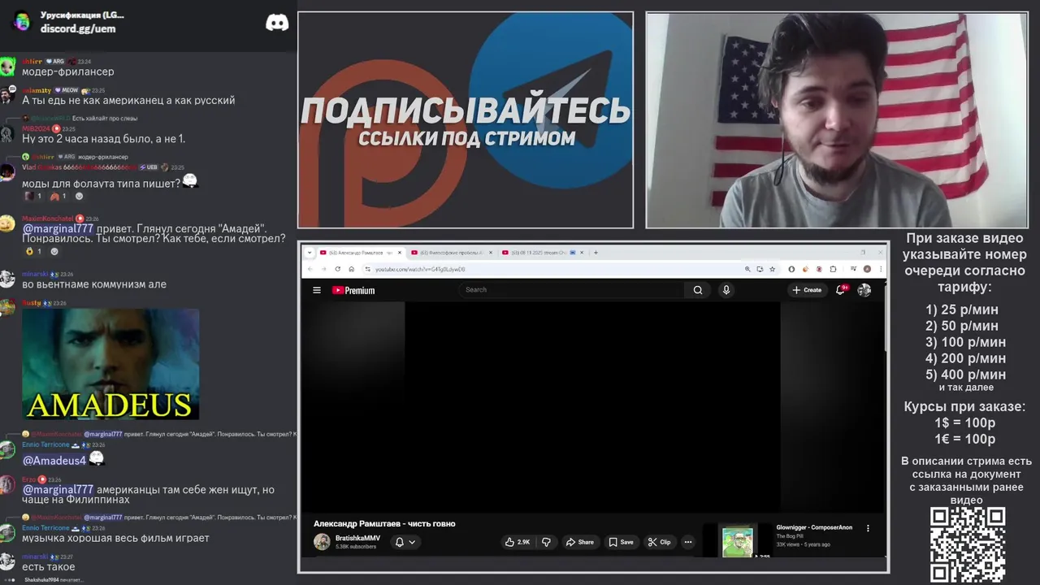The height and width of the screenshot is (585, 1040).
Task: Expand the tab search dropdown arrow
Action: 309,253
